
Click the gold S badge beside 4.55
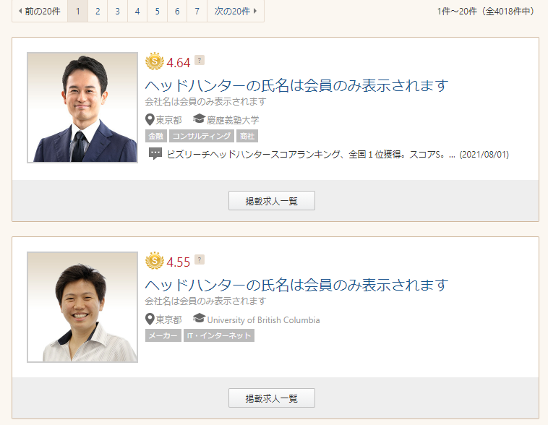[154, 261]
